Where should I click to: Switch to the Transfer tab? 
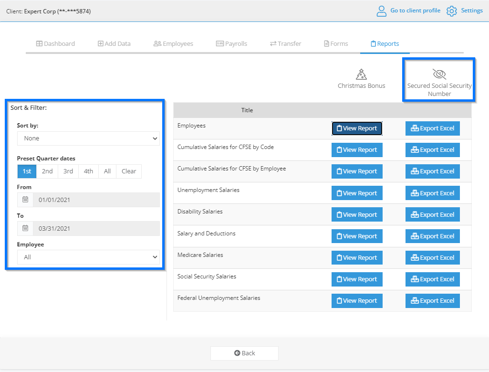pyautogui.click(x=285, y=43)
